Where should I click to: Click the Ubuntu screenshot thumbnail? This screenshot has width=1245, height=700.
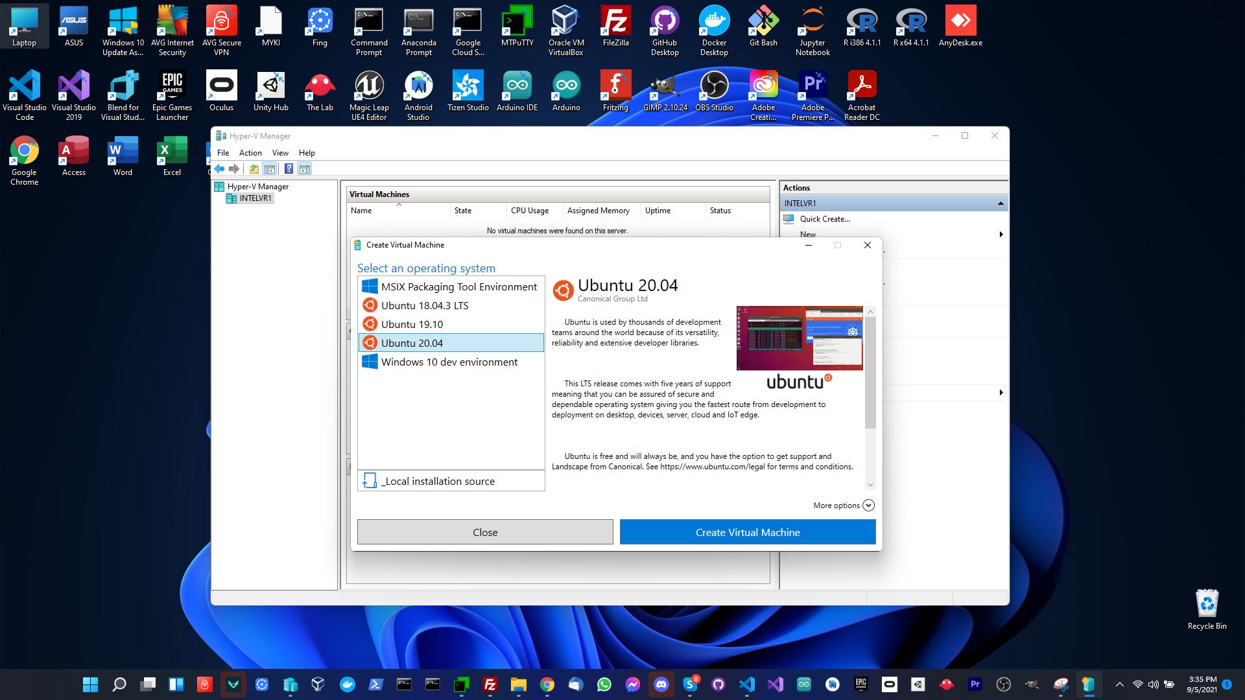click(x=800, y=338)
